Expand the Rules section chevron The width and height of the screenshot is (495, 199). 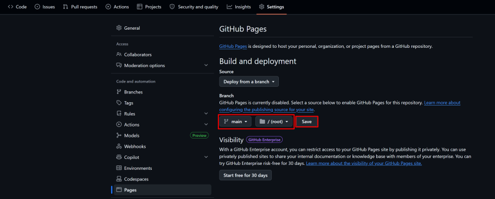tap(206, 114)
